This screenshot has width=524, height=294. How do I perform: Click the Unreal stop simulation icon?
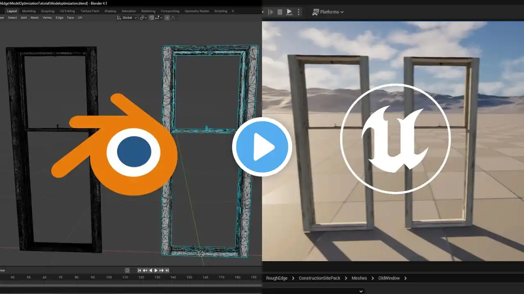tap(280, 12)
